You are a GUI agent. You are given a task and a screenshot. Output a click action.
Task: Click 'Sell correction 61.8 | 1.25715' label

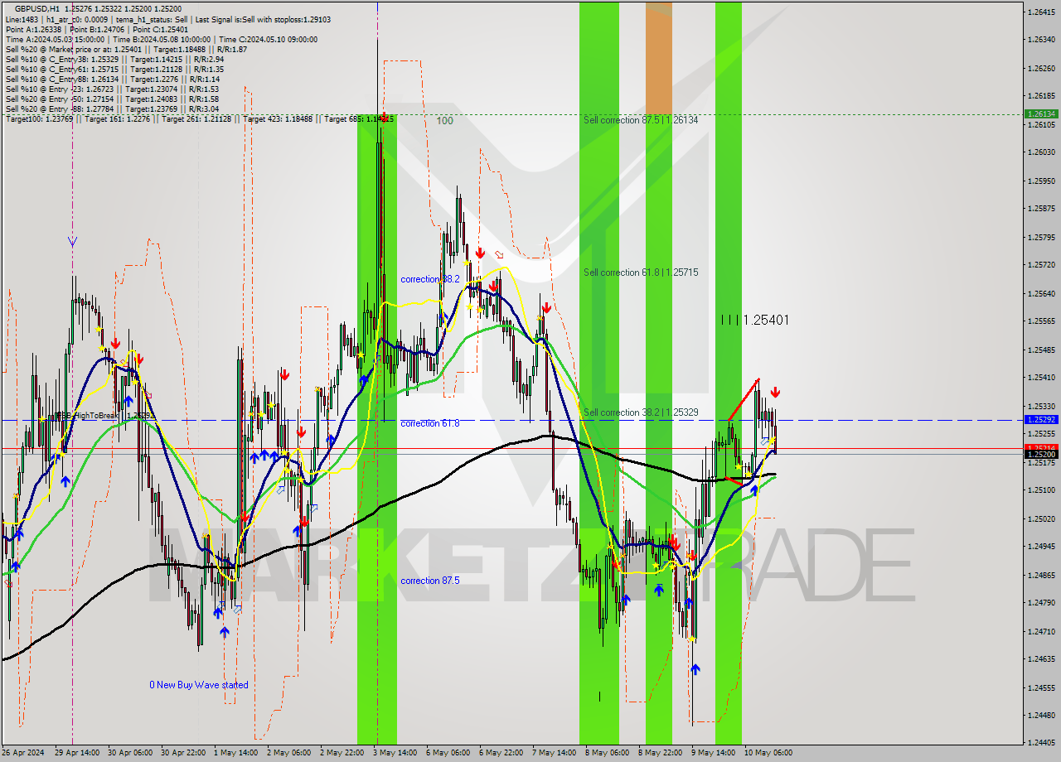click(x=641, y=272)
